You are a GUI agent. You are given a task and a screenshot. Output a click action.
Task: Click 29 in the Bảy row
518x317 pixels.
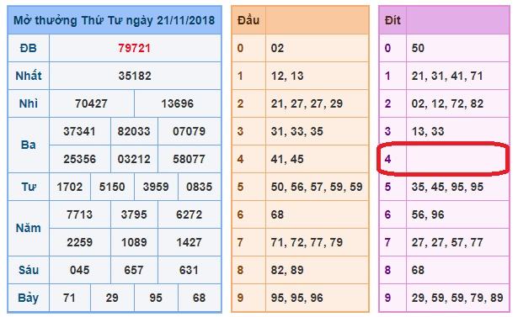pyautogui.click(x=112, y=298)
